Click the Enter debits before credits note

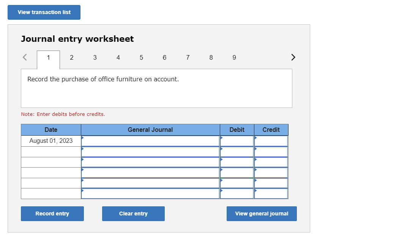coord(63,114)
